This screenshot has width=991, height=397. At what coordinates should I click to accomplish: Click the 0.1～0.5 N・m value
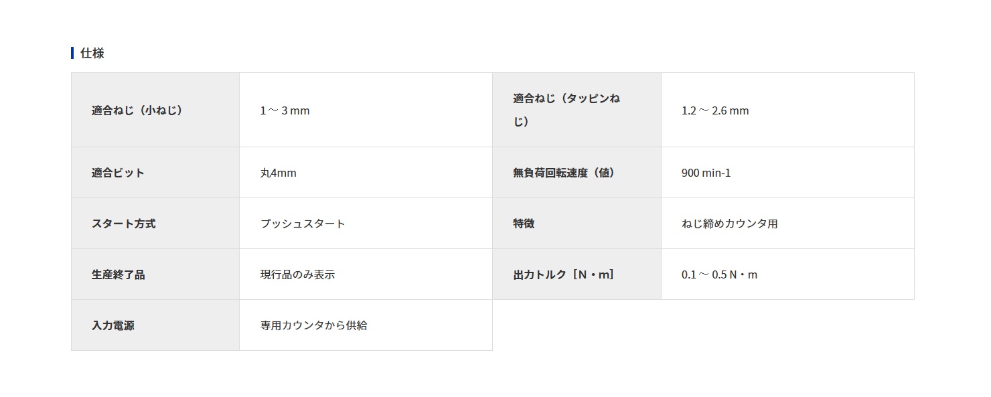[x=720, y=274]
